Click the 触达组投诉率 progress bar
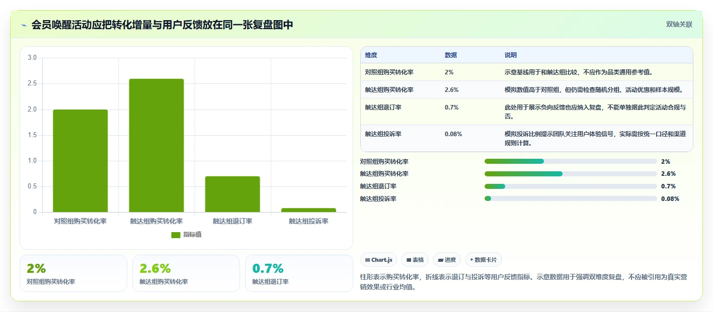Viewport: 713px width, 312px height. (571, 198)
